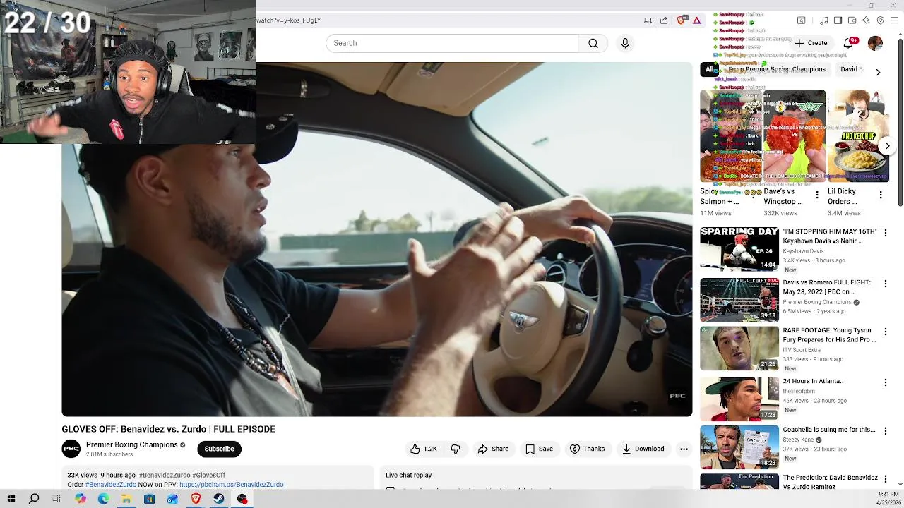Open options for Tyson Fury rare footage
Viewport: 904px width, 508px height.
click(885, 332)
